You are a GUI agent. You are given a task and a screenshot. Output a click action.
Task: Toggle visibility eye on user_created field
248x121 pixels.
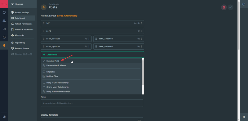(86, 39)
